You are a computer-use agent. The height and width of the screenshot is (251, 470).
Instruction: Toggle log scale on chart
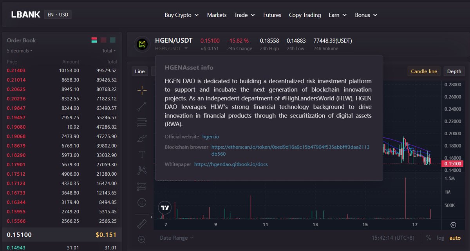point(441,238)
